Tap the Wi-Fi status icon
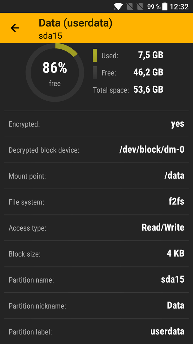This screenshot has height=344, width=193. click(x=118, y=7)
